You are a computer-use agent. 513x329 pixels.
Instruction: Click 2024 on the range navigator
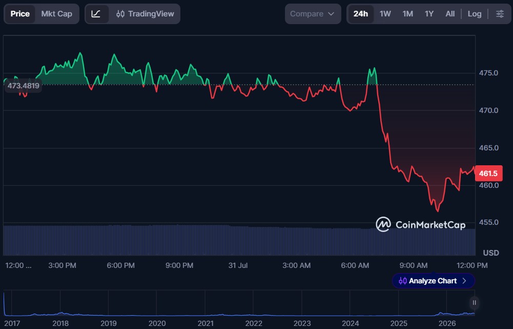coord(351,323)
